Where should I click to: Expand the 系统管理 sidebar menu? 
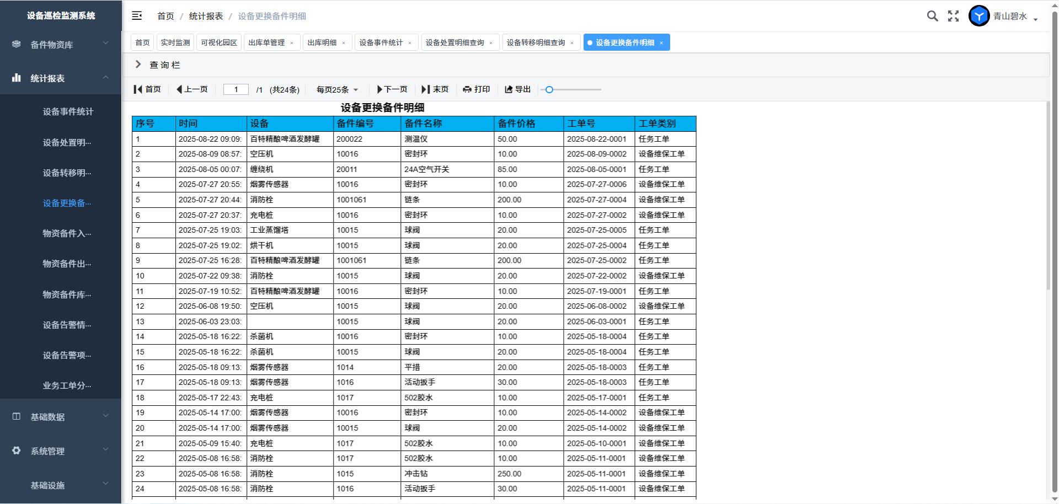(61, 451)
